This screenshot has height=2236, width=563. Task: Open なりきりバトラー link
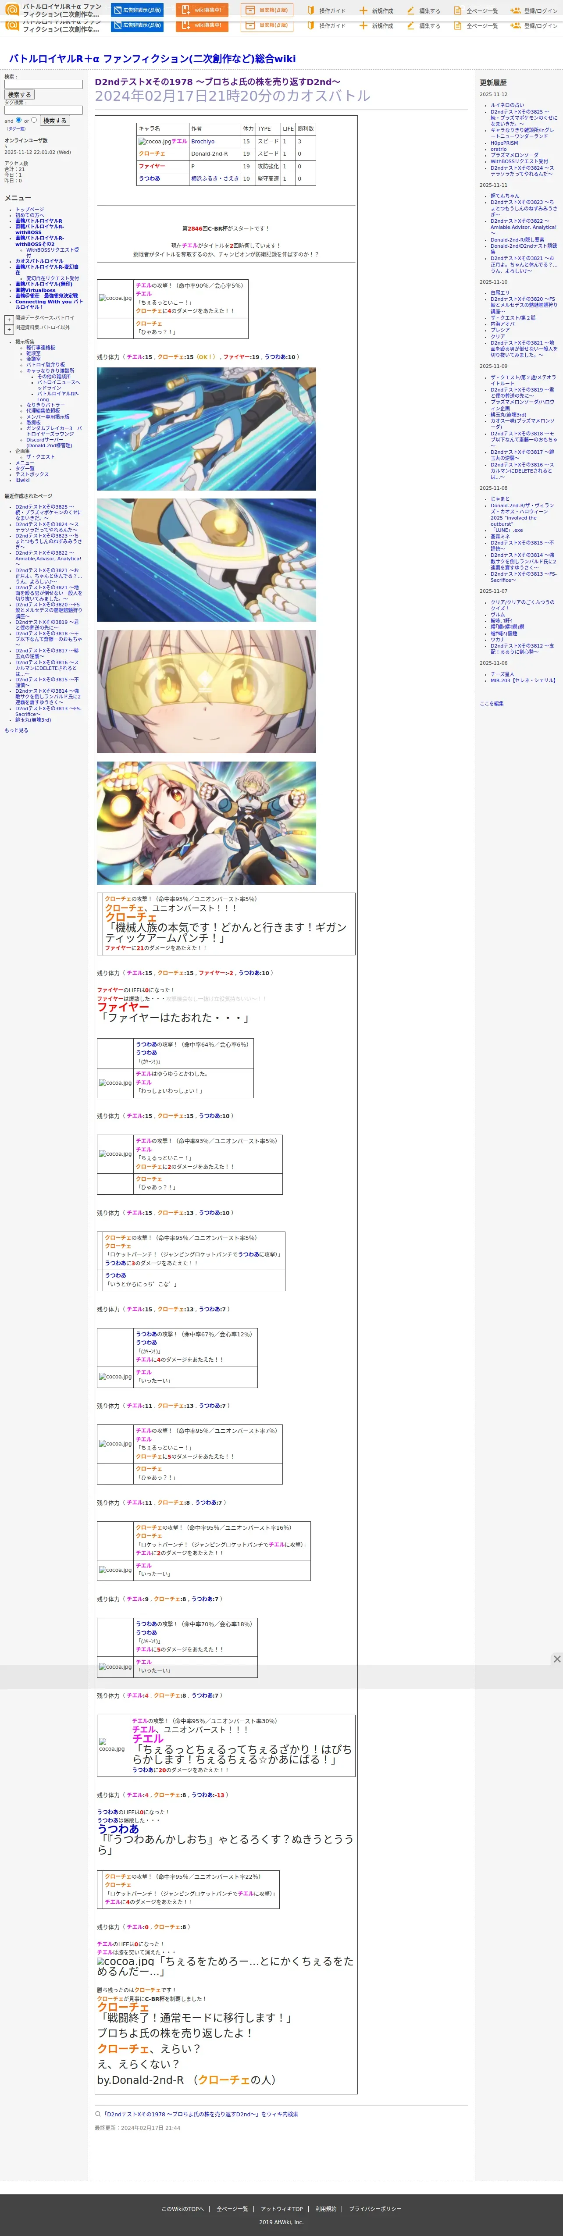click(x=45, y=405)
